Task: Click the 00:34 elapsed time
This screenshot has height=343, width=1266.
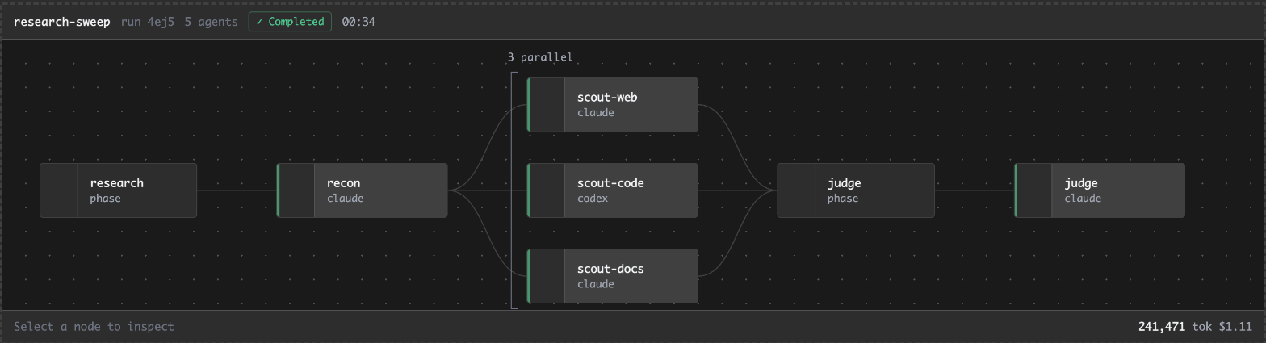Action: [358, 22]
